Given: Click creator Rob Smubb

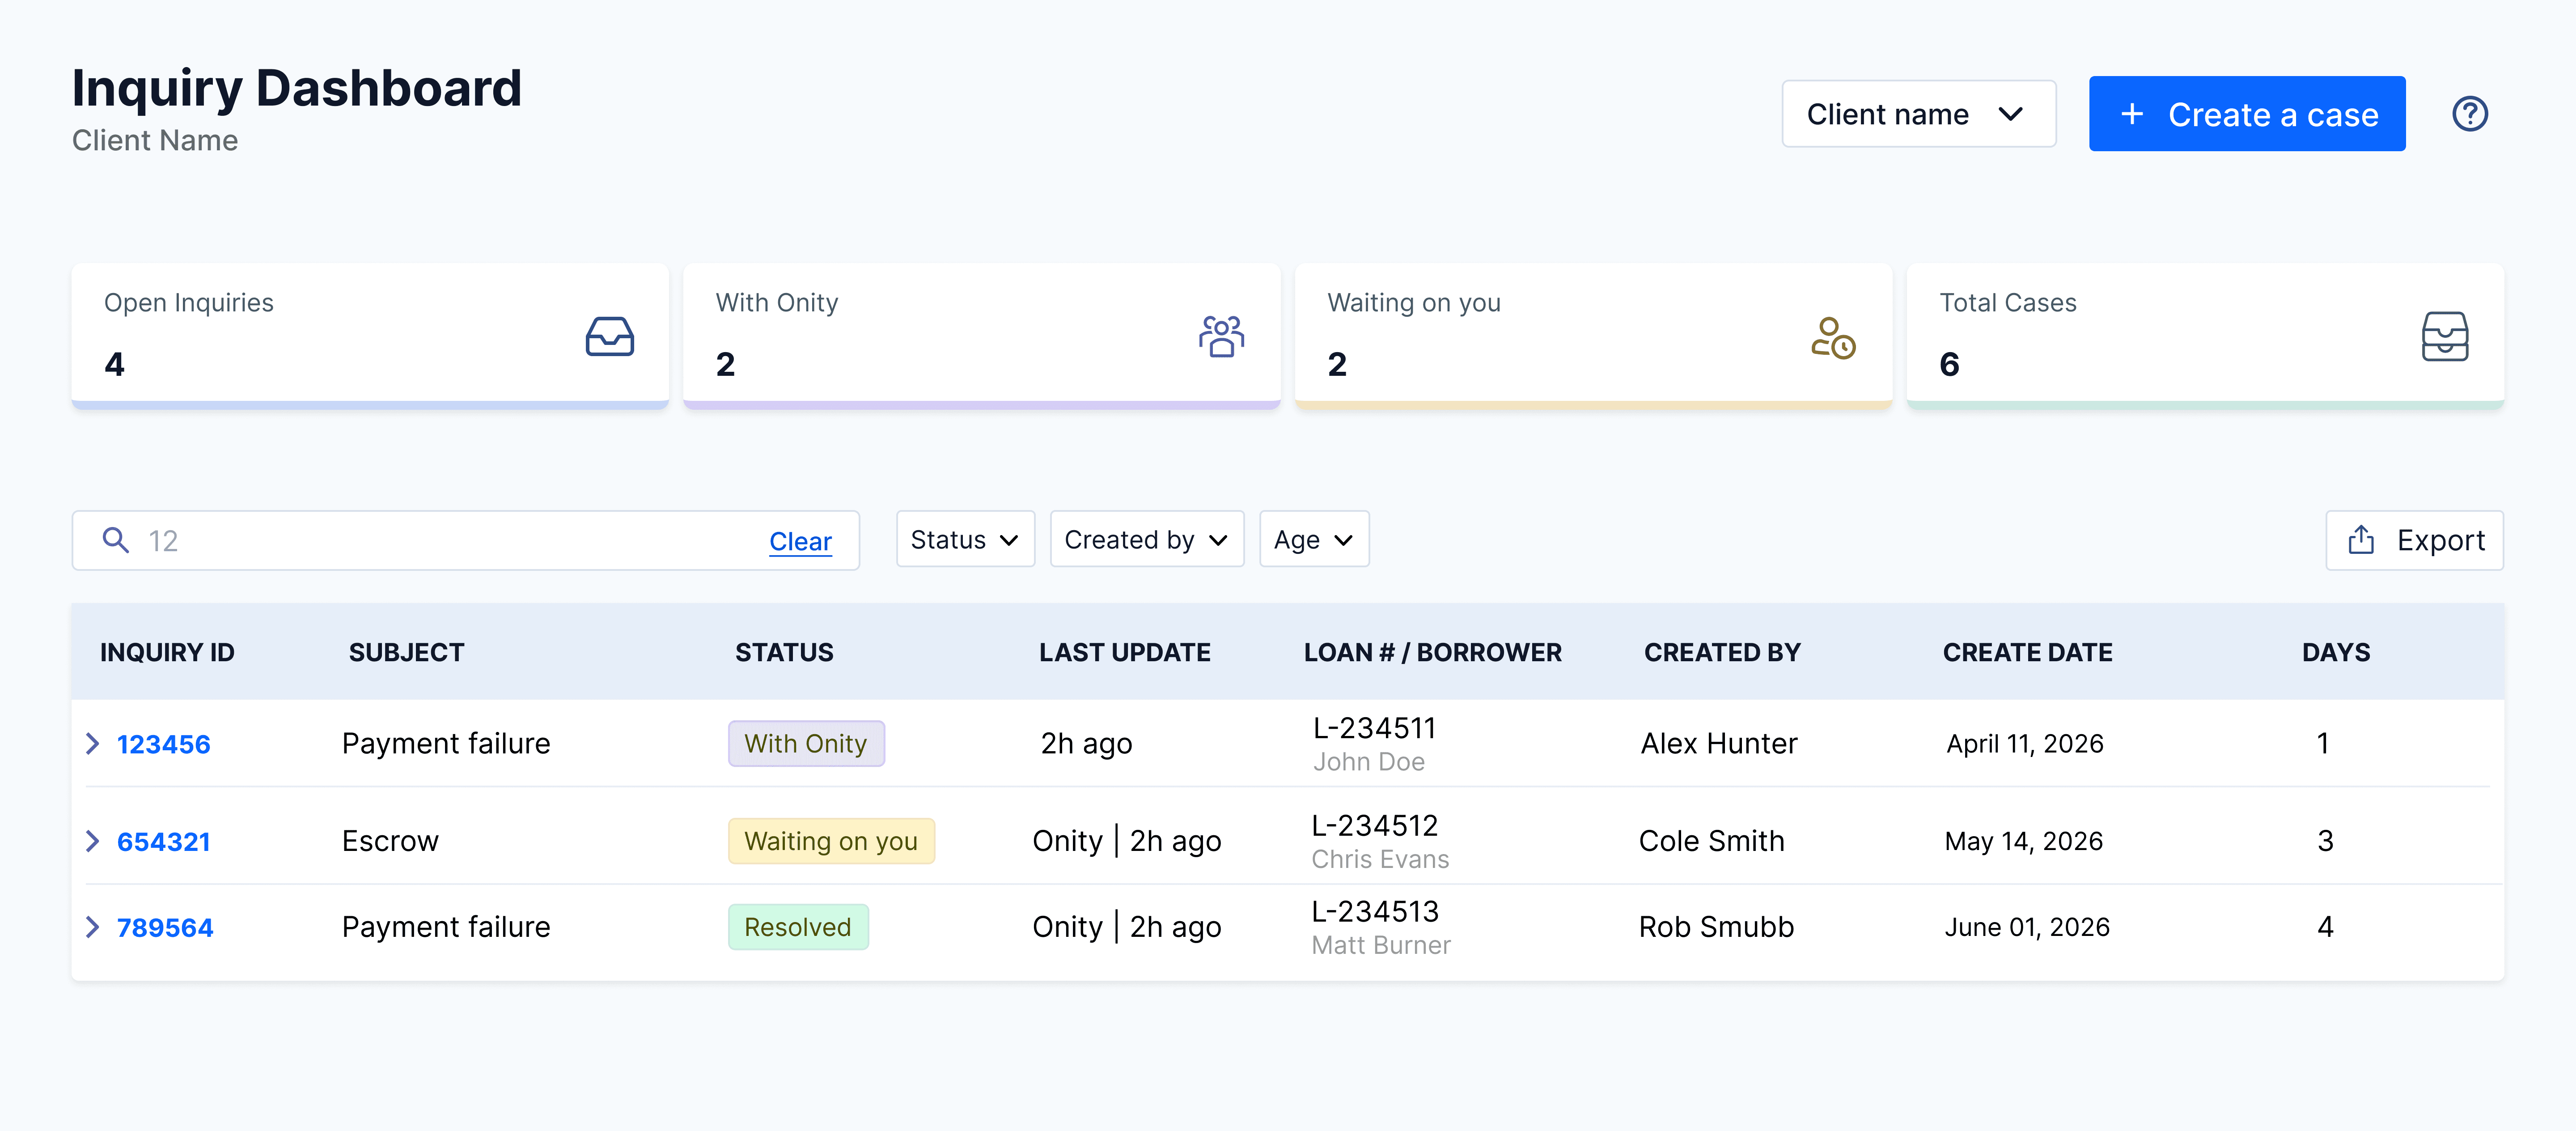Looking at the screenshot, I should click(x=1716, y=927).
